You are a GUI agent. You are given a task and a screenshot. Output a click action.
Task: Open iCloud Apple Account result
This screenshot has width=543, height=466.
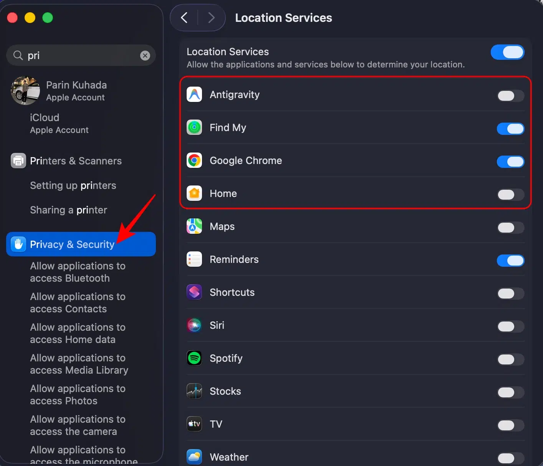pyautogui.click(x=81, y=123)
